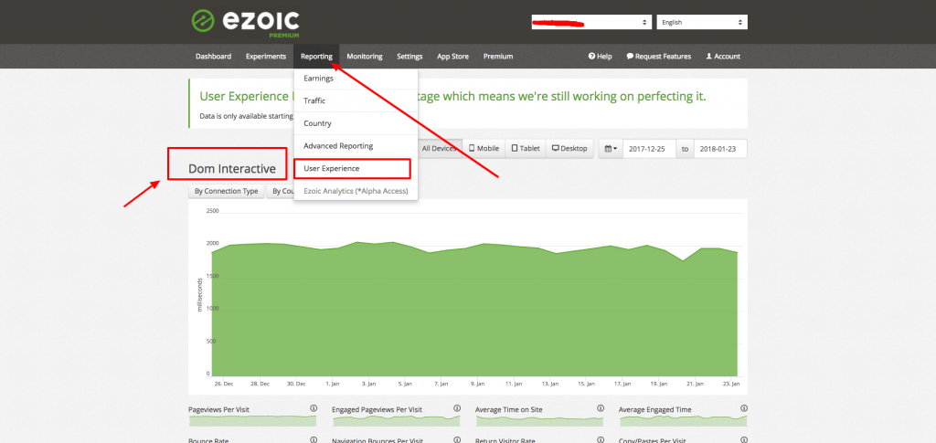Select Ezoic Analytics Alpha Access entry

pos(356,191)
